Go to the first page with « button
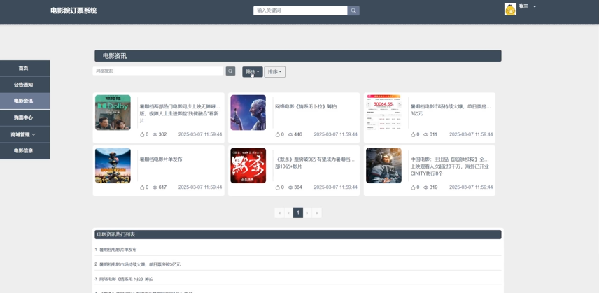 coord(279,213)
